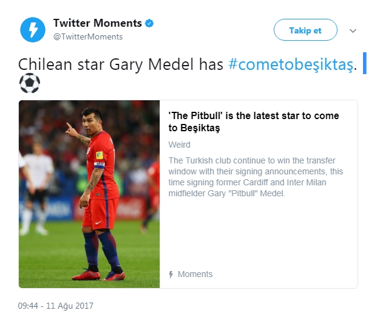Click the empty card area below the description
This screenshot has width=380, height=319.
click(x=258, y=234)
